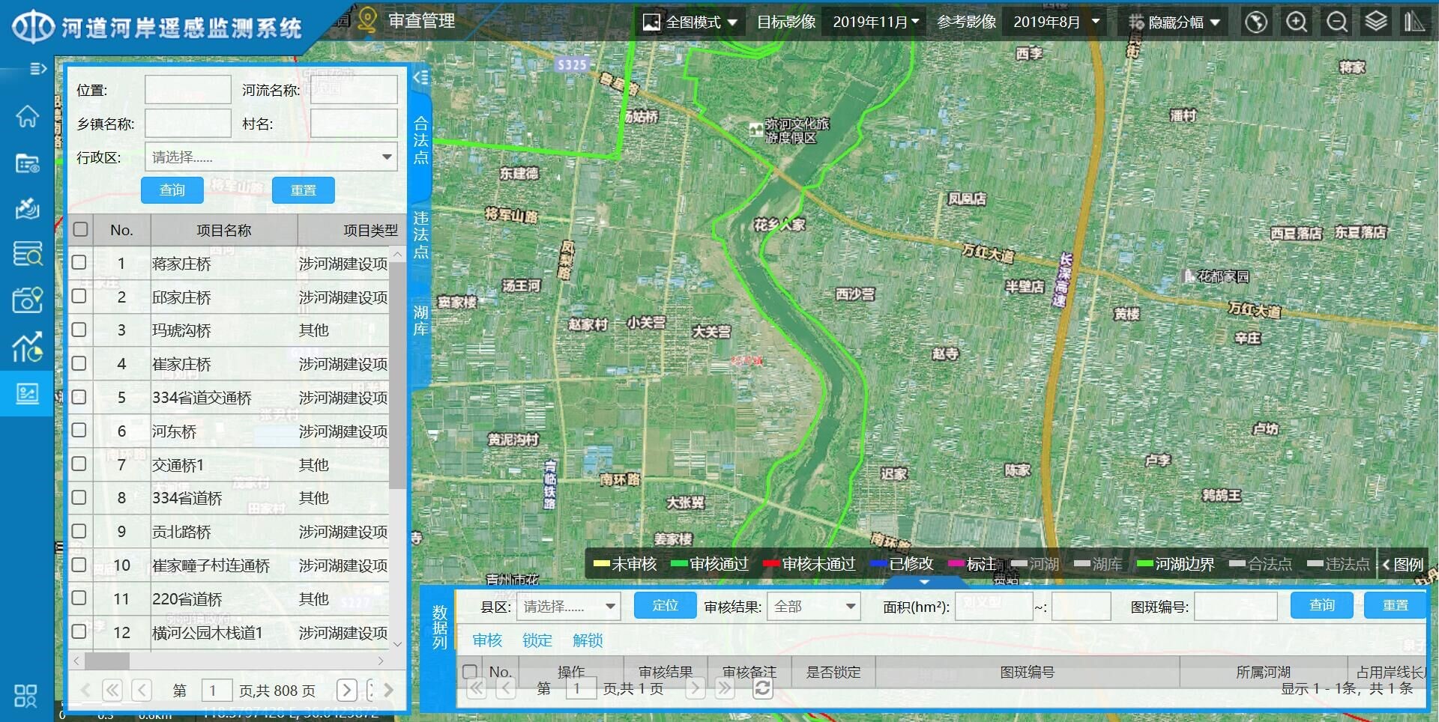
Task: Click the globe full-extent map icon
Action: tap(1256, 22)
